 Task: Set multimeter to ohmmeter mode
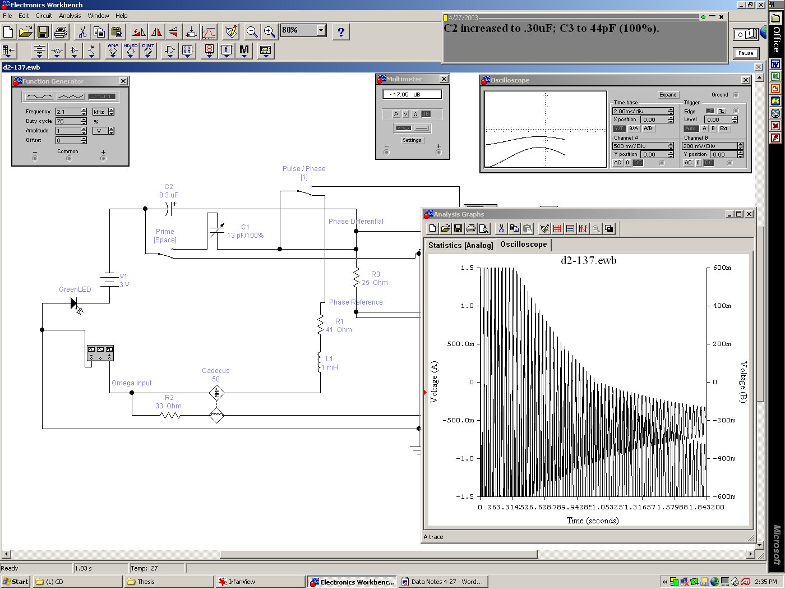tap(415, 114)
